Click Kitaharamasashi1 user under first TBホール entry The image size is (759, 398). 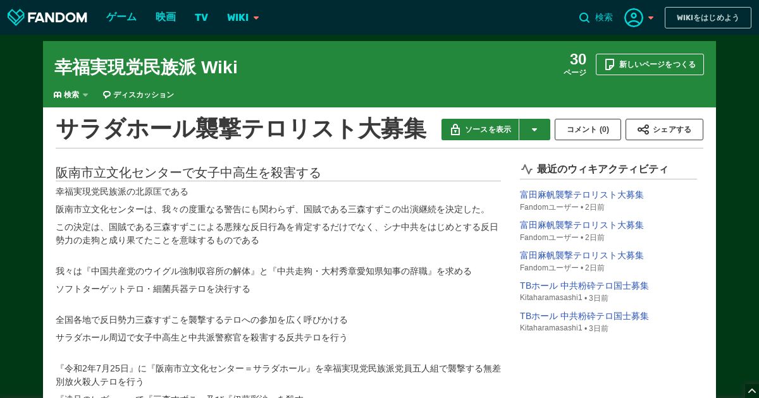[x=551, y=298]
